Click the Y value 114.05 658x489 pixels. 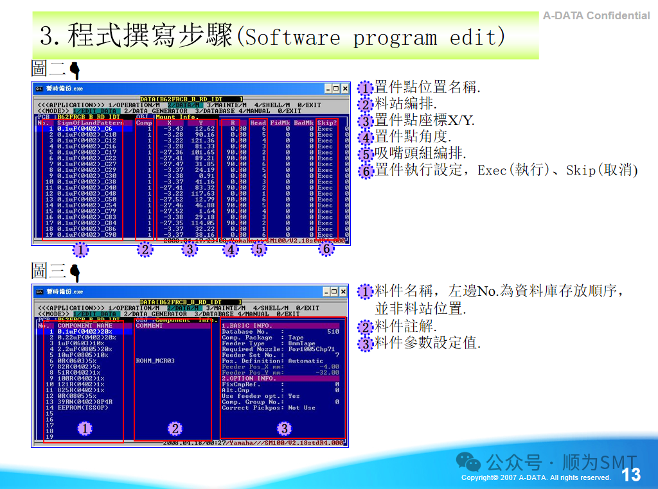[x=202, y=223]
